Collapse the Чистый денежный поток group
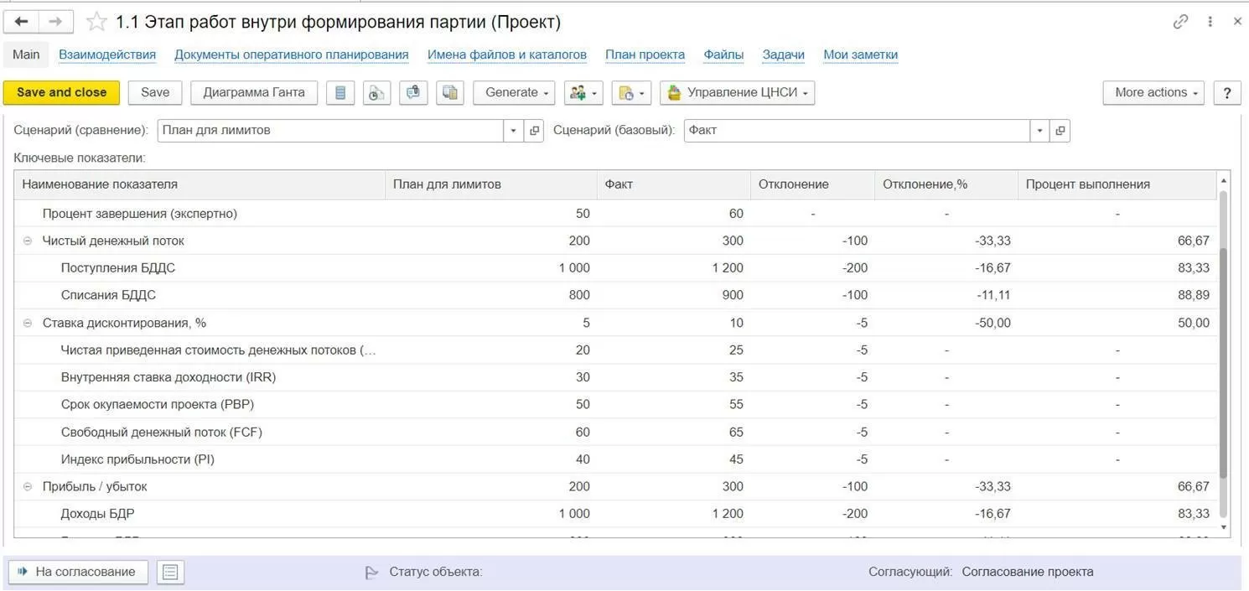The width and height of the screenshot is (1249, 591). pyautogui.click(x=28, y=241)
